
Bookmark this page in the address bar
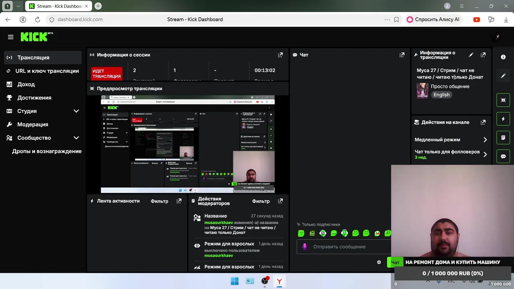point(396,19)
